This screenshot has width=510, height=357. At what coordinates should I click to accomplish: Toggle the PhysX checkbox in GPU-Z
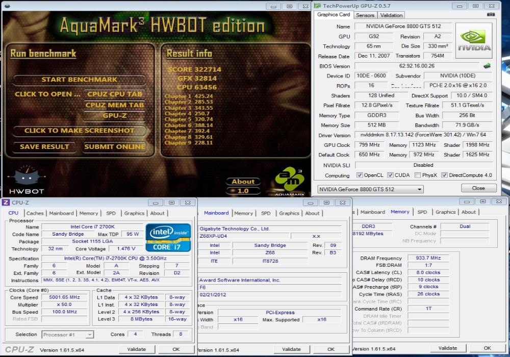pyautogui.click(x=418, y=175)
